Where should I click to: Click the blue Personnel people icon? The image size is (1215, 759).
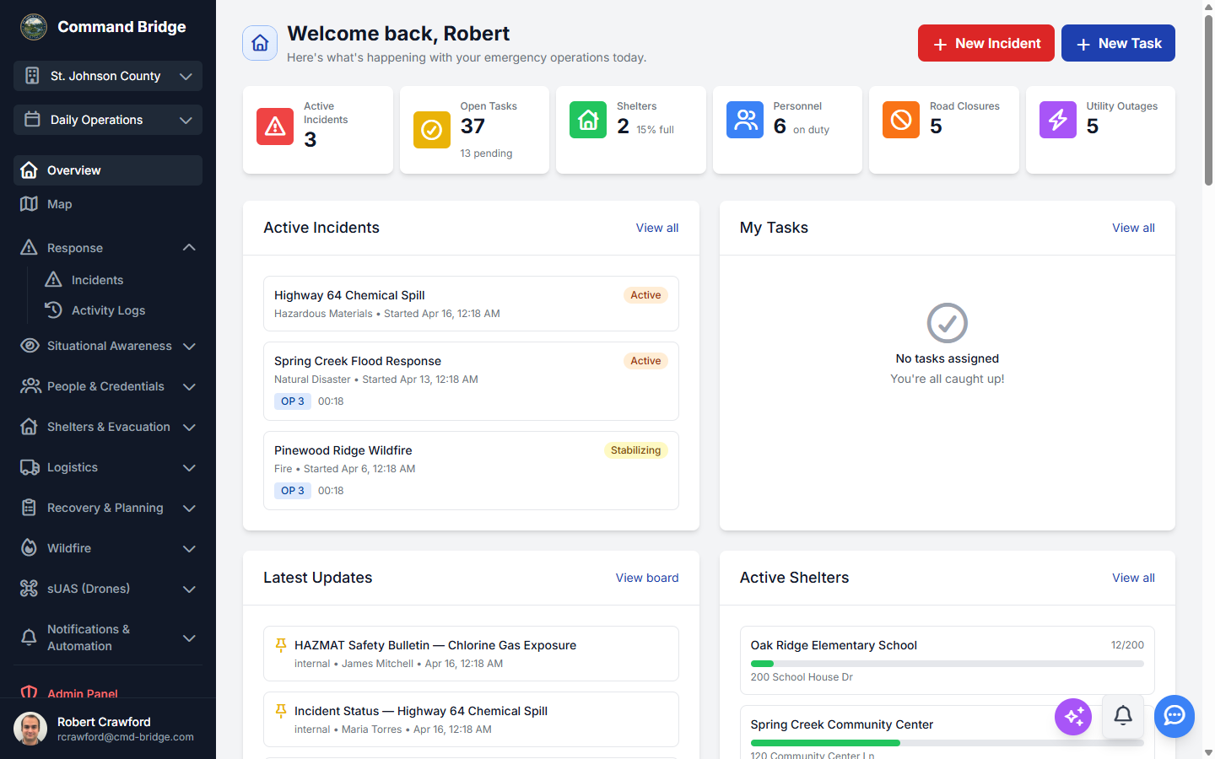[745, 120]
